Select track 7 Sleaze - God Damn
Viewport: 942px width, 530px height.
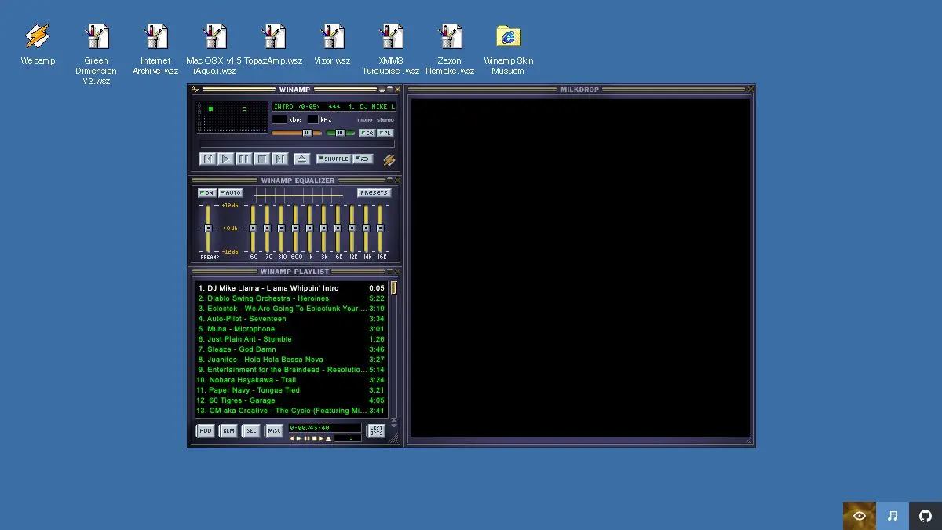coord(291,349)
